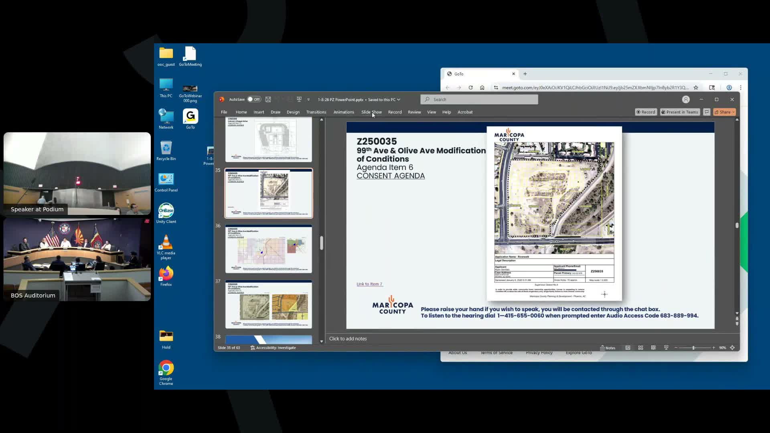Bookmark this page in Chrome
Viewport: 770px width, 433px height.
pyautogui.click(x=696, y=87)
